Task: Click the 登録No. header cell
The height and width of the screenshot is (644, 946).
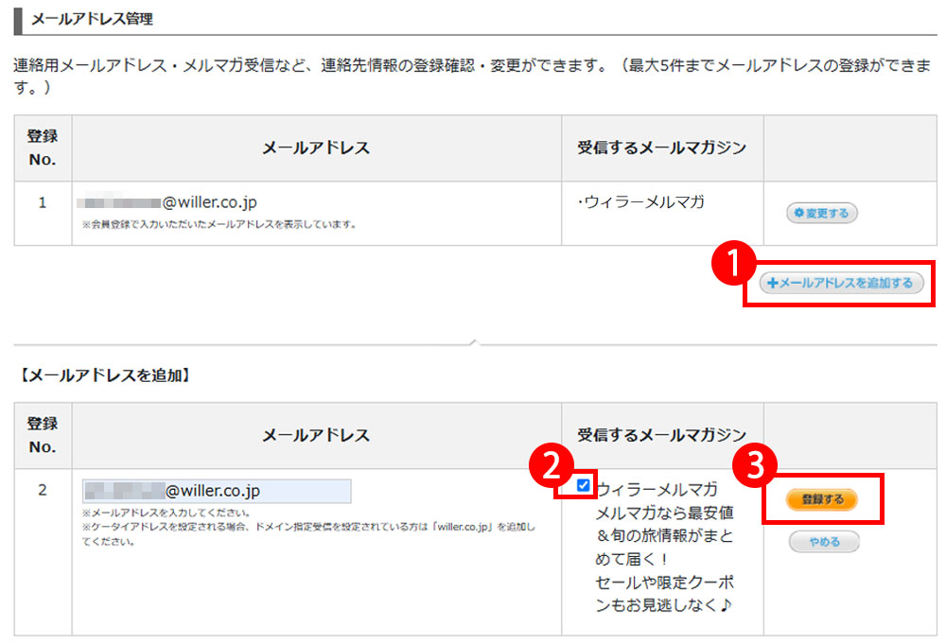Action: point(42,148)
